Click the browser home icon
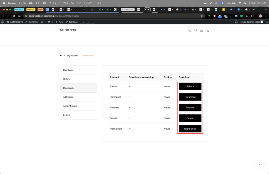269x174 pixels. [x=19, y=16]
